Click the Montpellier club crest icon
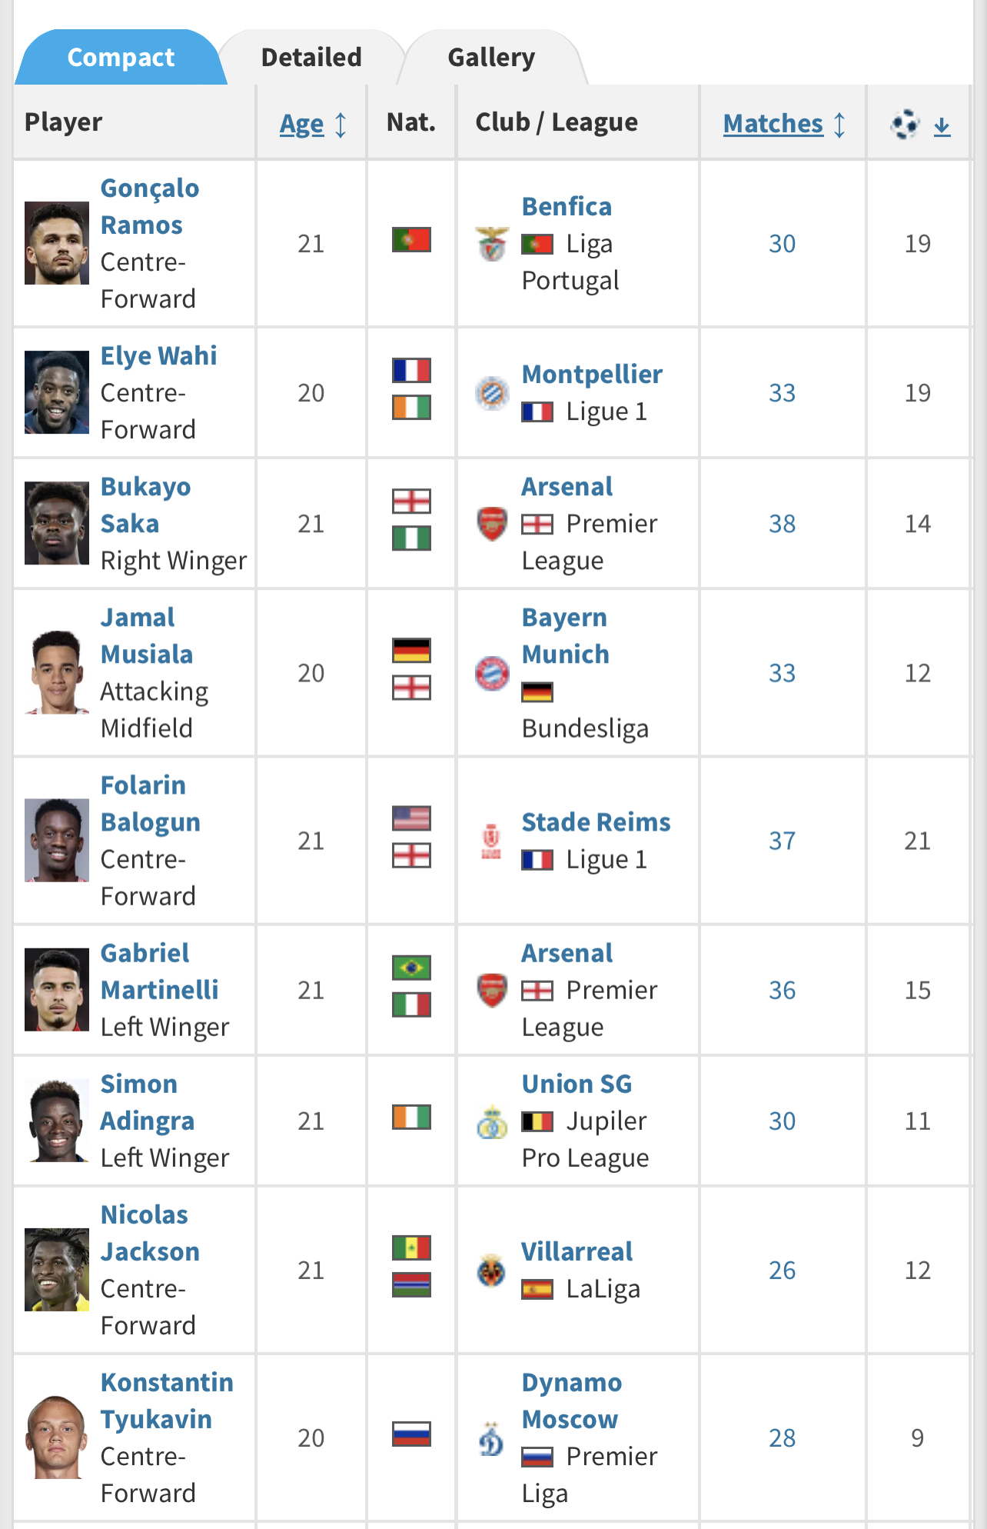Screen dimensions: 987x1529 pyautogui.click(x=492, y=393)
